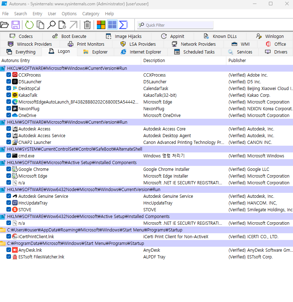Uncheck the HncUpdateTray checkbox
This screenshot has height=302, width=293.
coord(9,203)
